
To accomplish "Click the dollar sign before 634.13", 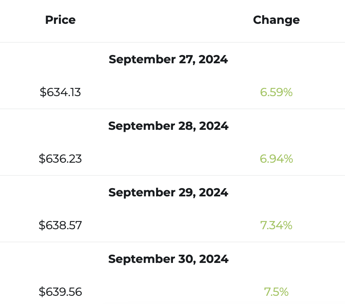I will pos(43,92).
